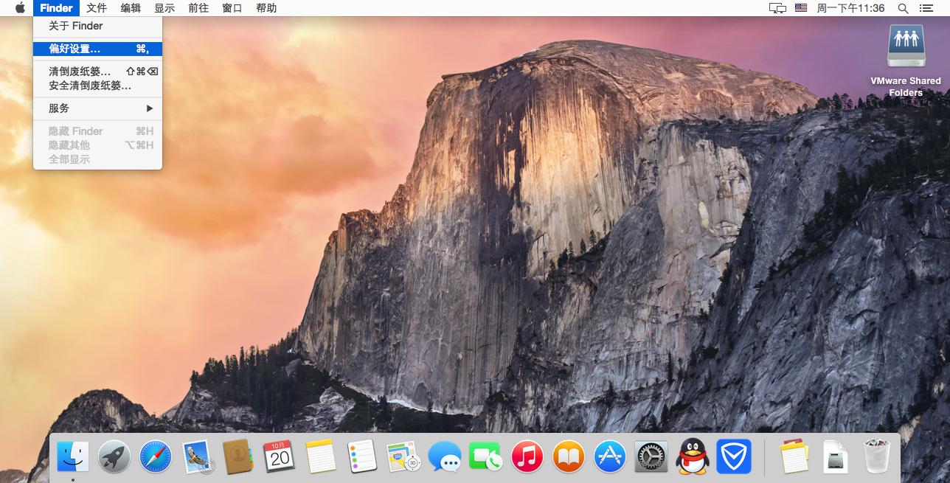The height and width of the screenshot is (483, 950).
Task: Launch the QQ penguin app
Action: (x=693, y=456)
